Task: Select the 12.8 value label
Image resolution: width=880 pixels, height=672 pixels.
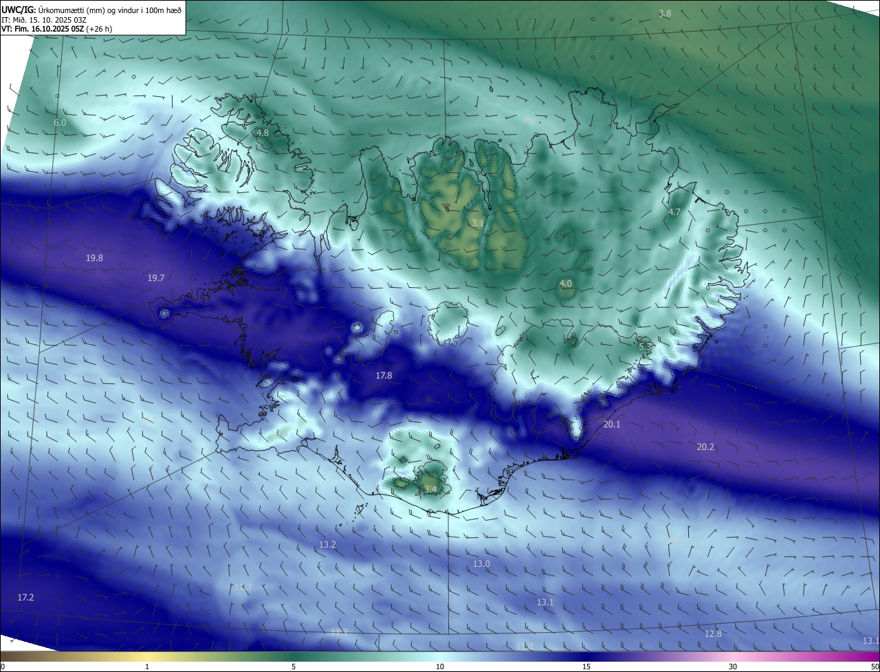Action: (714, 634)
